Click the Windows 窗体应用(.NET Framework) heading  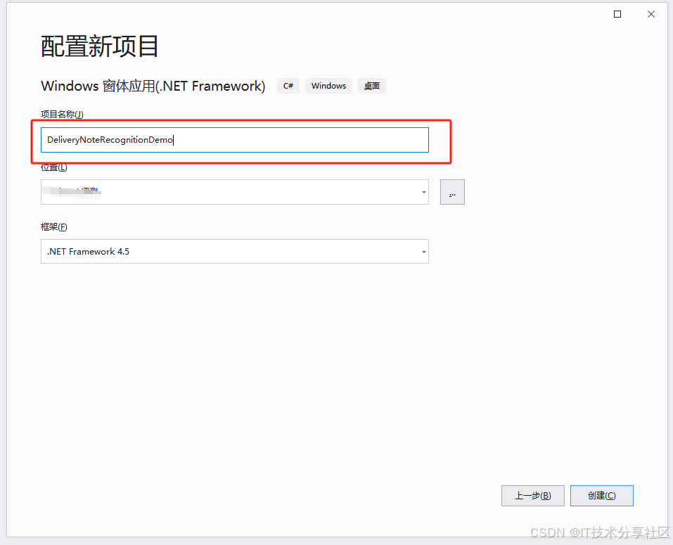[153, 86]
